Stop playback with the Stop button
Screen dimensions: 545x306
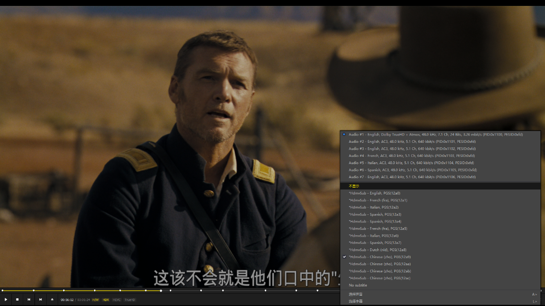coord(17,300)
